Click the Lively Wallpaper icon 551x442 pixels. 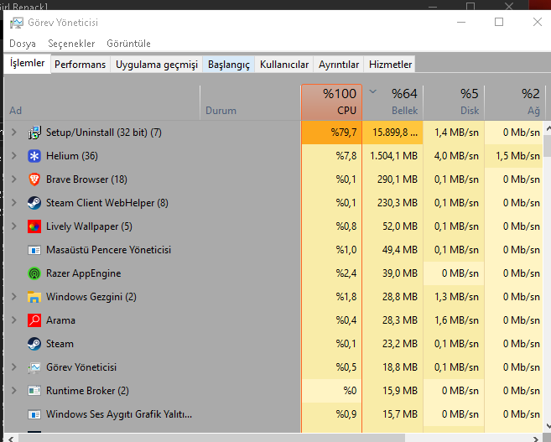pyautogui.click(x=34, y=226)
